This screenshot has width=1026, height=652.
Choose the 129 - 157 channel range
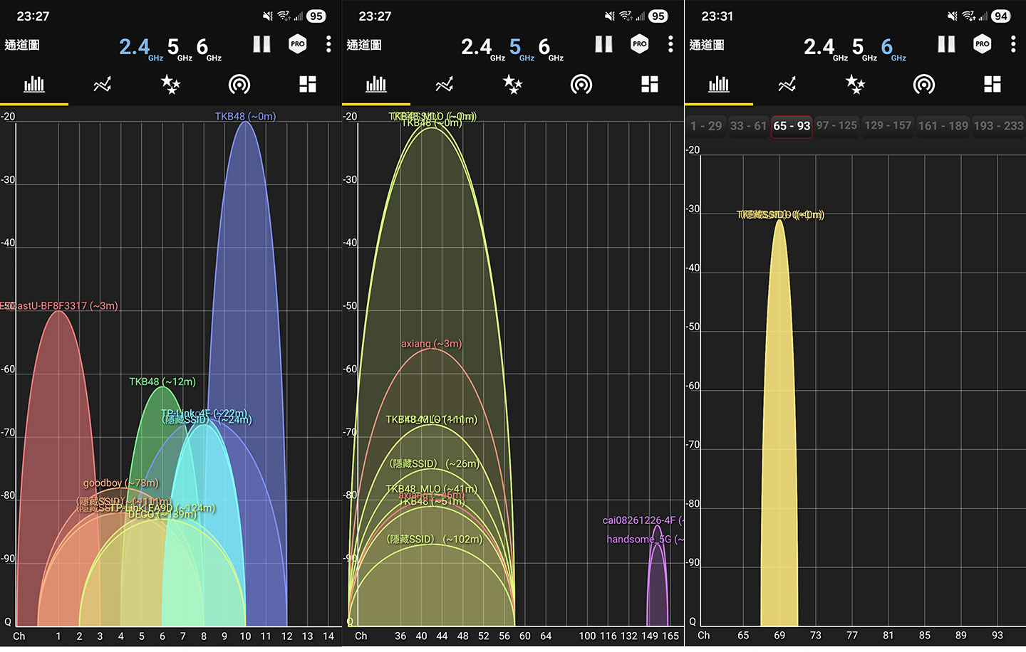pos(887,126)
